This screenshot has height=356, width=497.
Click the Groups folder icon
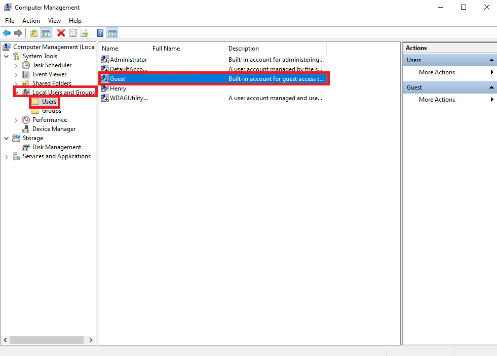(35, 111)
